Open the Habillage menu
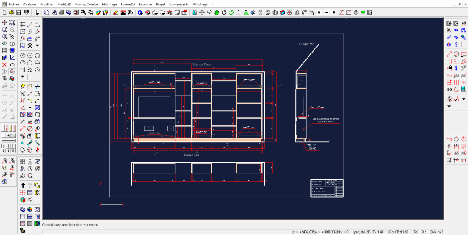468x235 pixels. click(109, 4)
